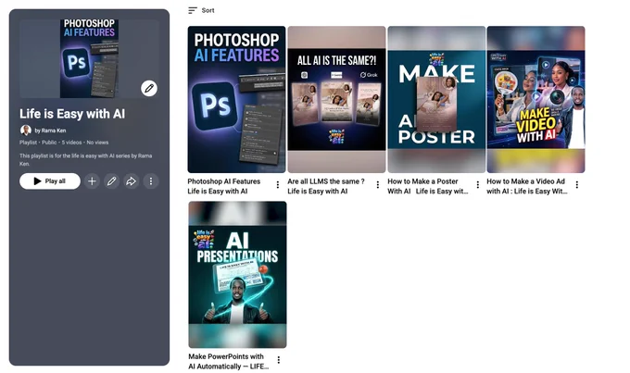The image size is (630, 373).
Task: Edit the playlist thumbnail via pencil overlay
Action: (149, 88)
